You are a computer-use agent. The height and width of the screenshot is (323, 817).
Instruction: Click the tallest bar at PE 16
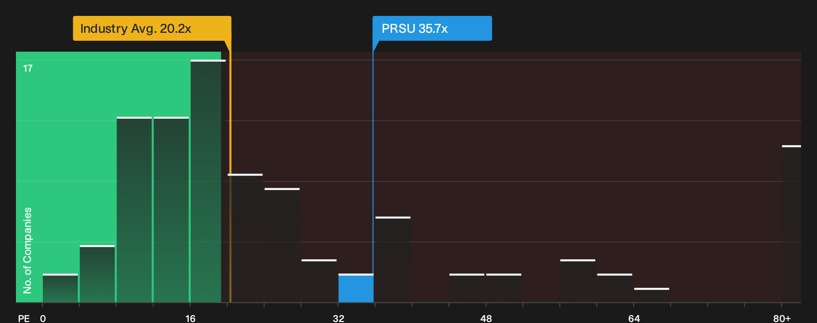tap(208, 181)
